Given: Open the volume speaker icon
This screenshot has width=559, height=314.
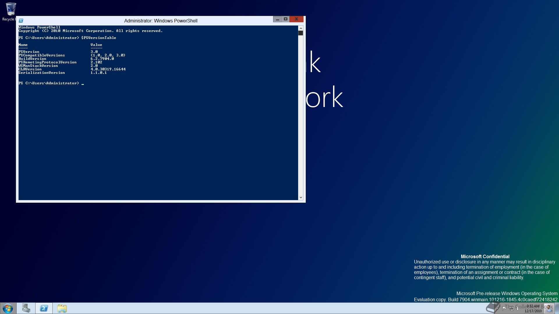Looking at the screenshot, I should (x=518, y=308).
